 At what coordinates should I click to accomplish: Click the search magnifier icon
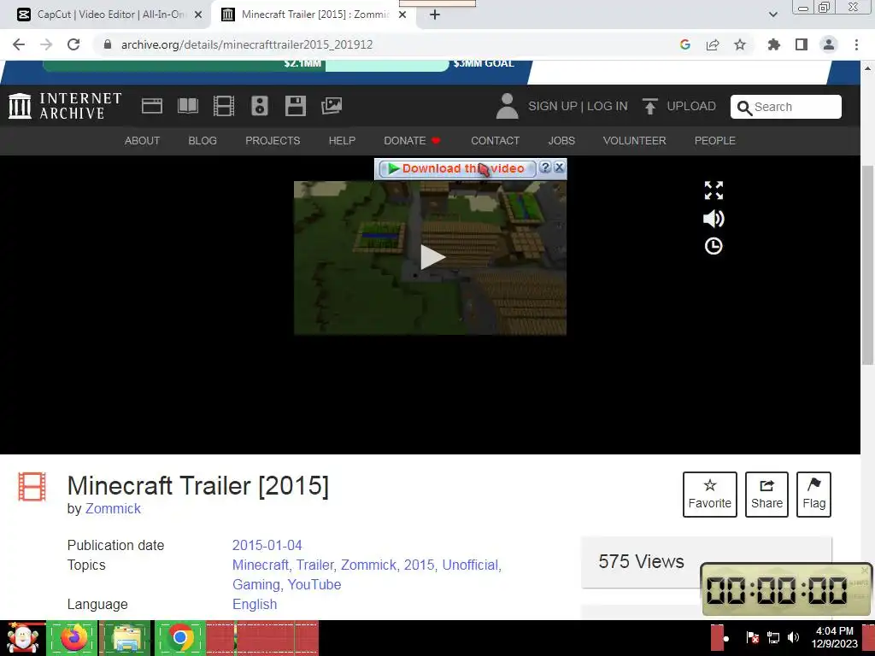pyautogui.click(x=744, y=107)
